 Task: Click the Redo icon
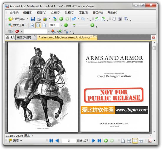[x=83, y=19]
